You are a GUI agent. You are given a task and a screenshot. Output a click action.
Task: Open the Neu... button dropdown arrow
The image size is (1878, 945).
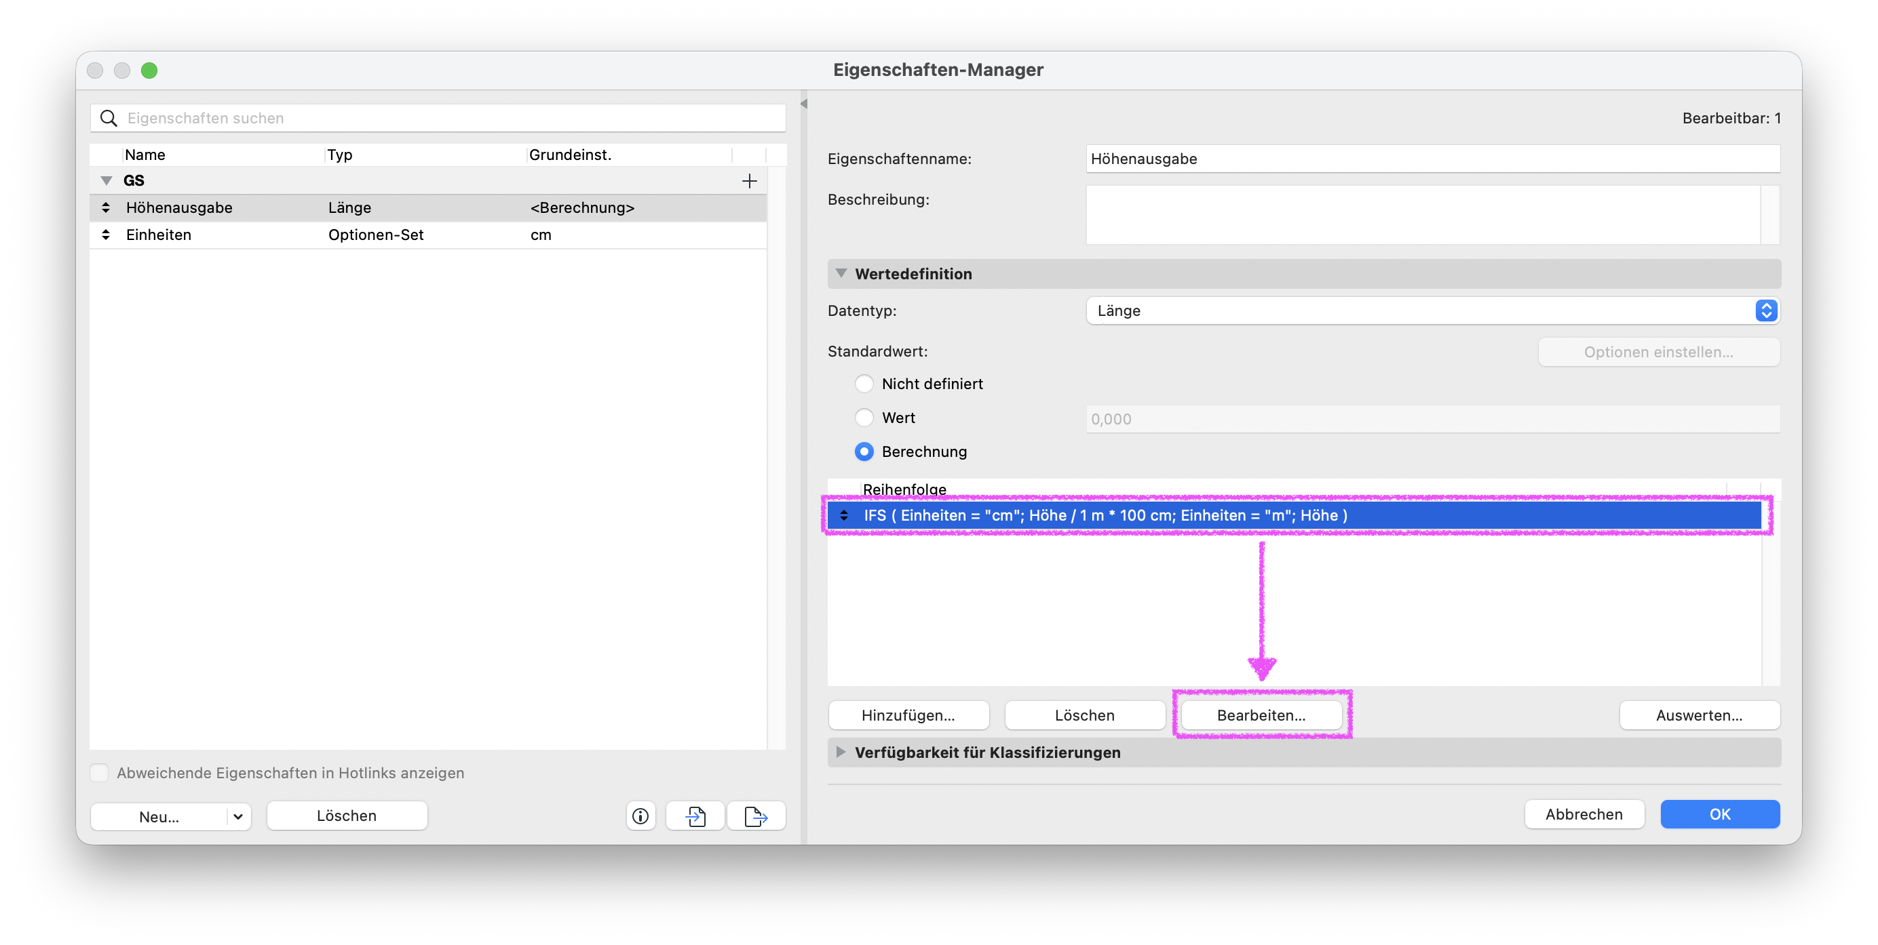pyautogui.click(x=237, y=817)
